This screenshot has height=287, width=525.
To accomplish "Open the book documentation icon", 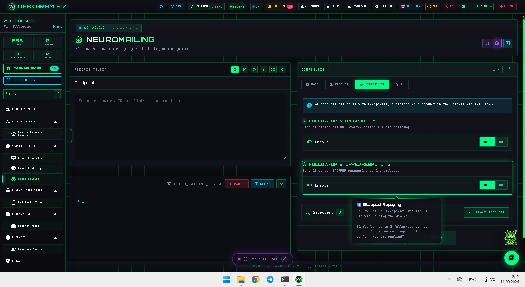I will 508,43.
